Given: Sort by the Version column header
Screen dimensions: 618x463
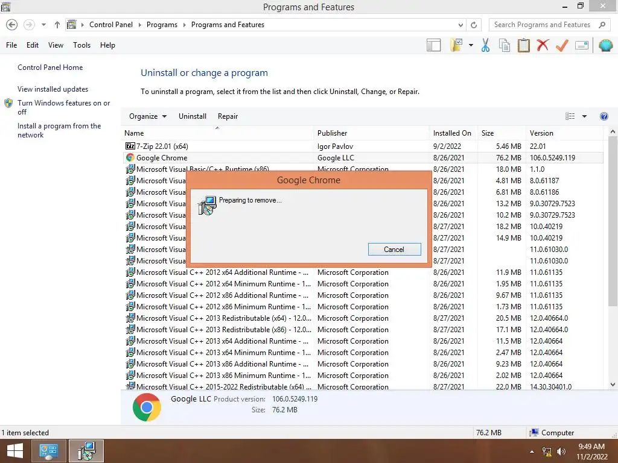Looking at the screenshot, I should click(x=564, y=133).
